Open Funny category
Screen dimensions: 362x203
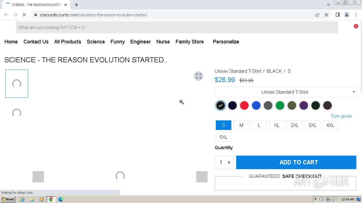[x=118, y=42]
